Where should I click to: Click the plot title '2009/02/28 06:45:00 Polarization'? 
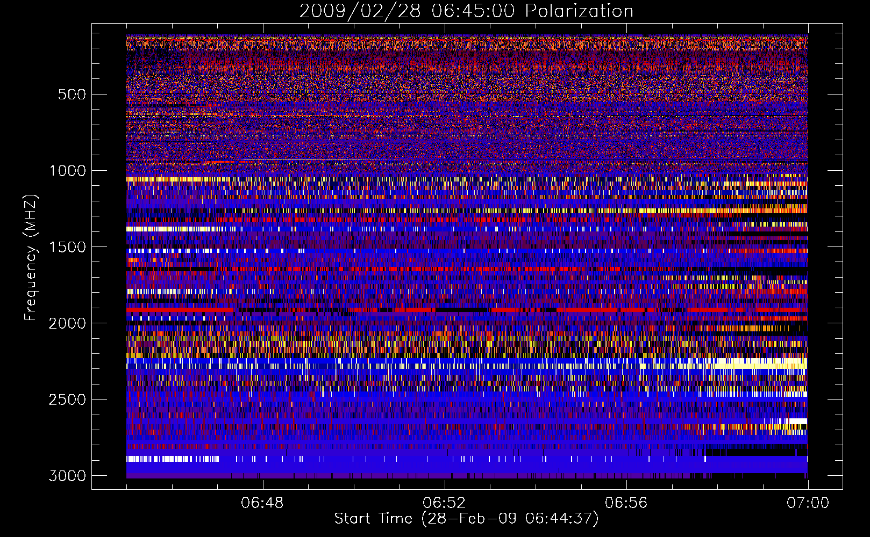click(466, 11)
